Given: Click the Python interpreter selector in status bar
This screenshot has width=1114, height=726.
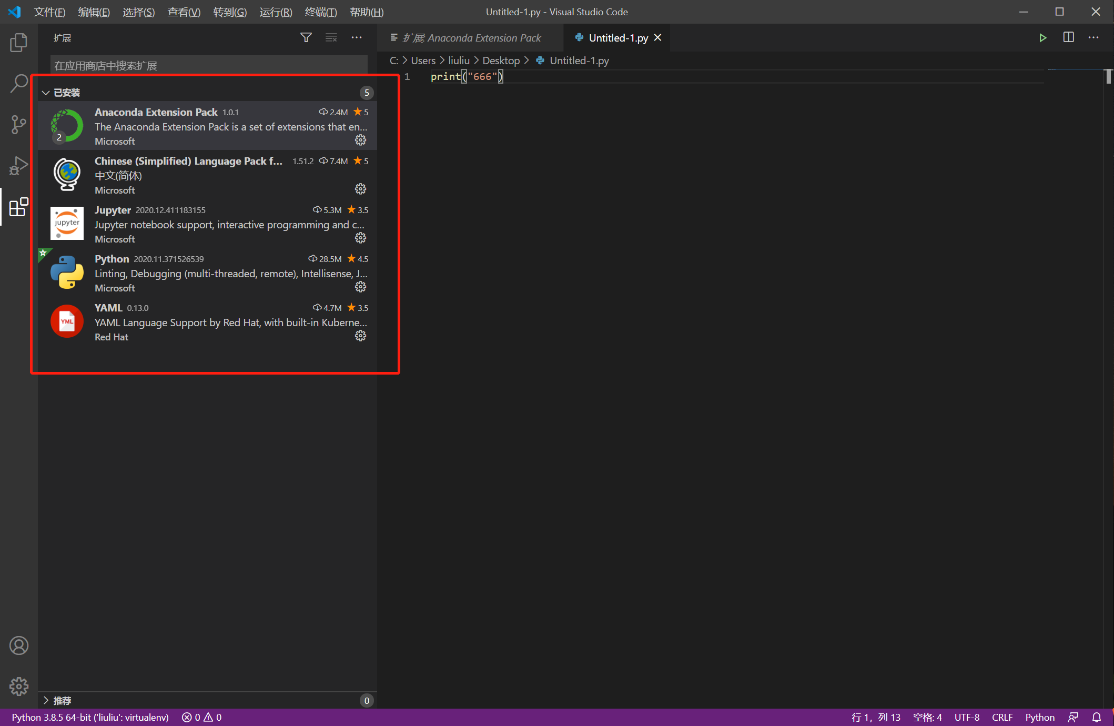Looking at the screenshot, I should (90, 717).
